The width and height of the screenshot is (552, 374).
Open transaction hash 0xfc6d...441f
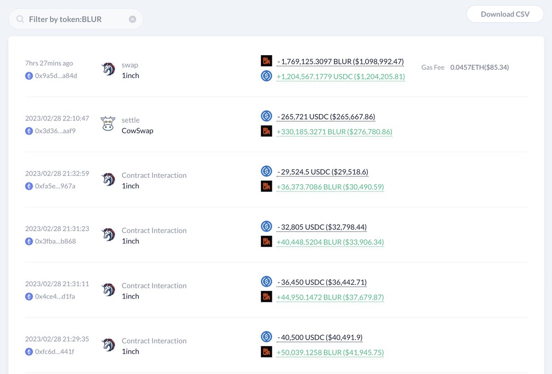pyautogui.click(x=55, y=351)
